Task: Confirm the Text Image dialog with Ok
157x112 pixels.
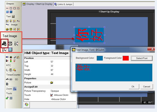Action: (133, 87)
